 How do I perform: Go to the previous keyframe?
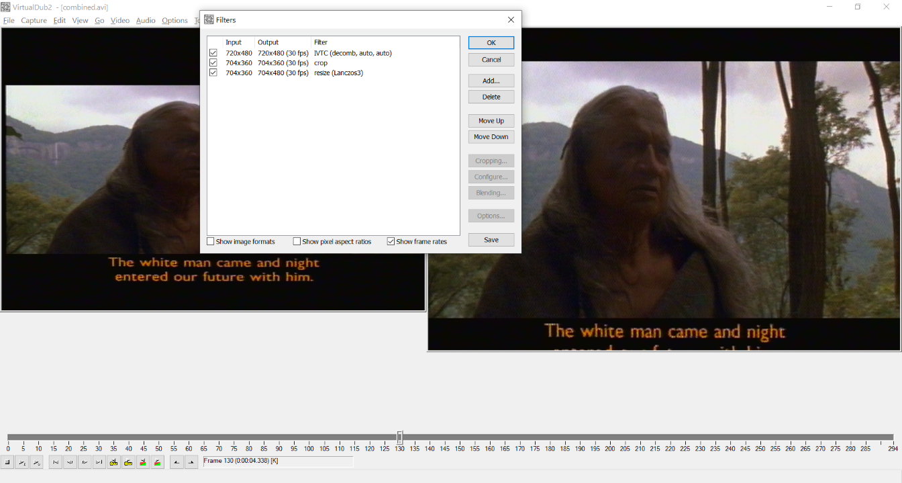pos(113,462)
